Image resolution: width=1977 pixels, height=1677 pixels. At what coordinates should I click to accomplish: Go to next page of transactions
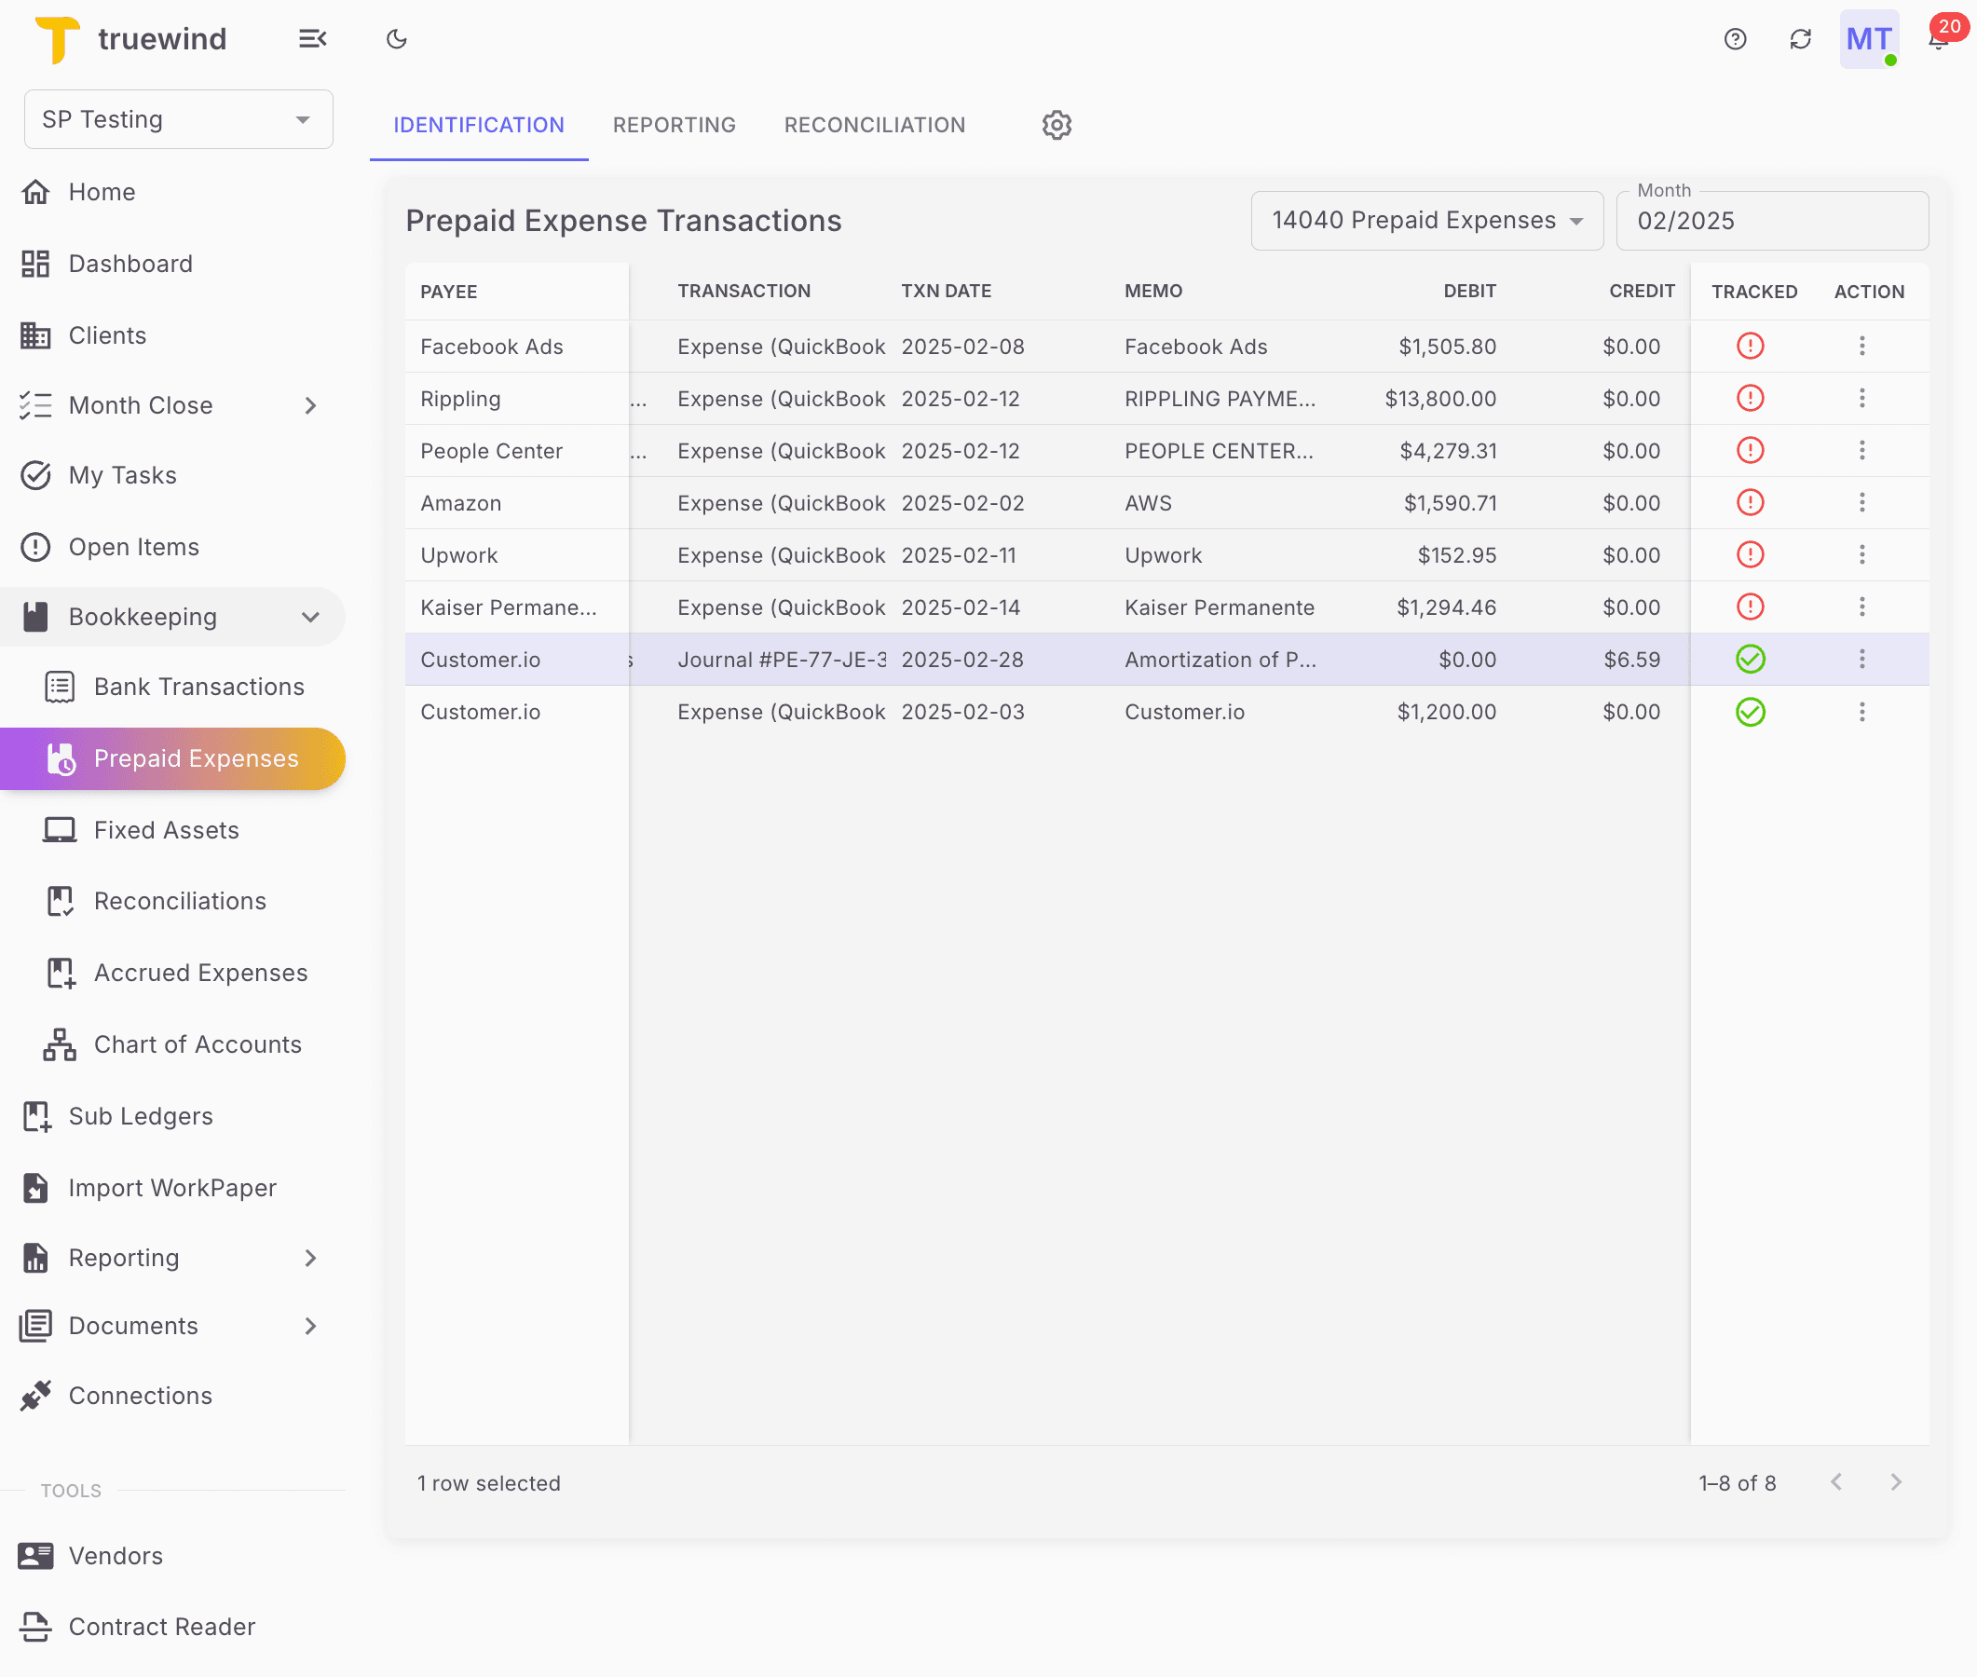click(1896, 1481)
